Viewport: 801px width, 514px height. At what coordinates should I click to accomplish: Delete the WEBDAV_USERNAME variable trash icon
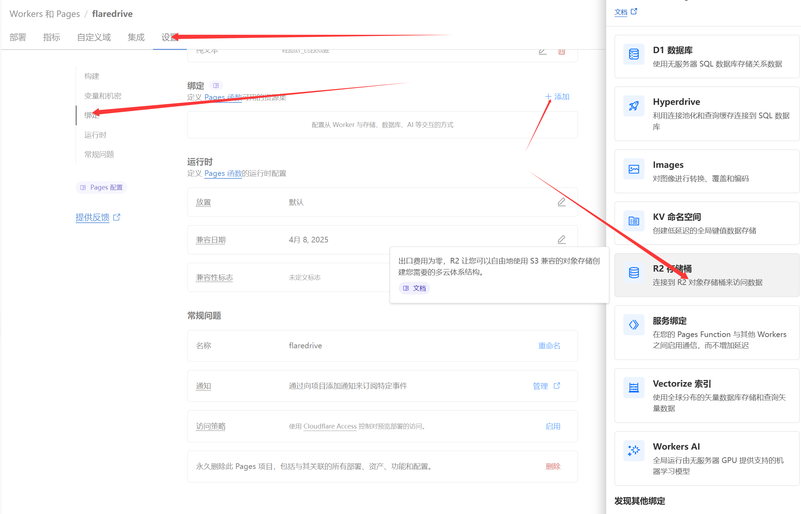point(561,52)
